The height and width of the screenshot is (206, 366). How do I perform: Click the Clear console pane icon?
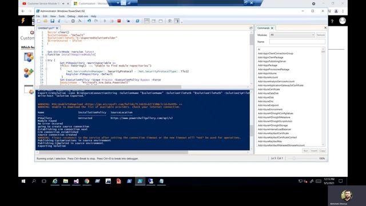[x=80, y=21]
